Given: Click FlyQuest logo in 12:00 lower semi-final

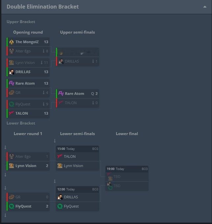Looking at the screenshot, I should tap(60, 206).
